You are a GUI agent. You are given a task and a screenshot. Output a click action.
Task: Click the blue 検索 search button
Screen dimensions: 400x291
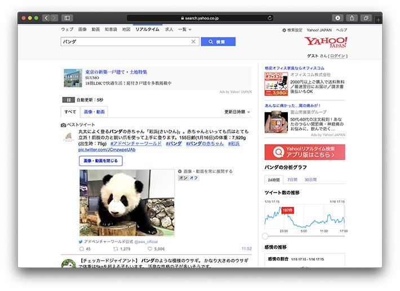pyautogui.click(x=218, y=42)
